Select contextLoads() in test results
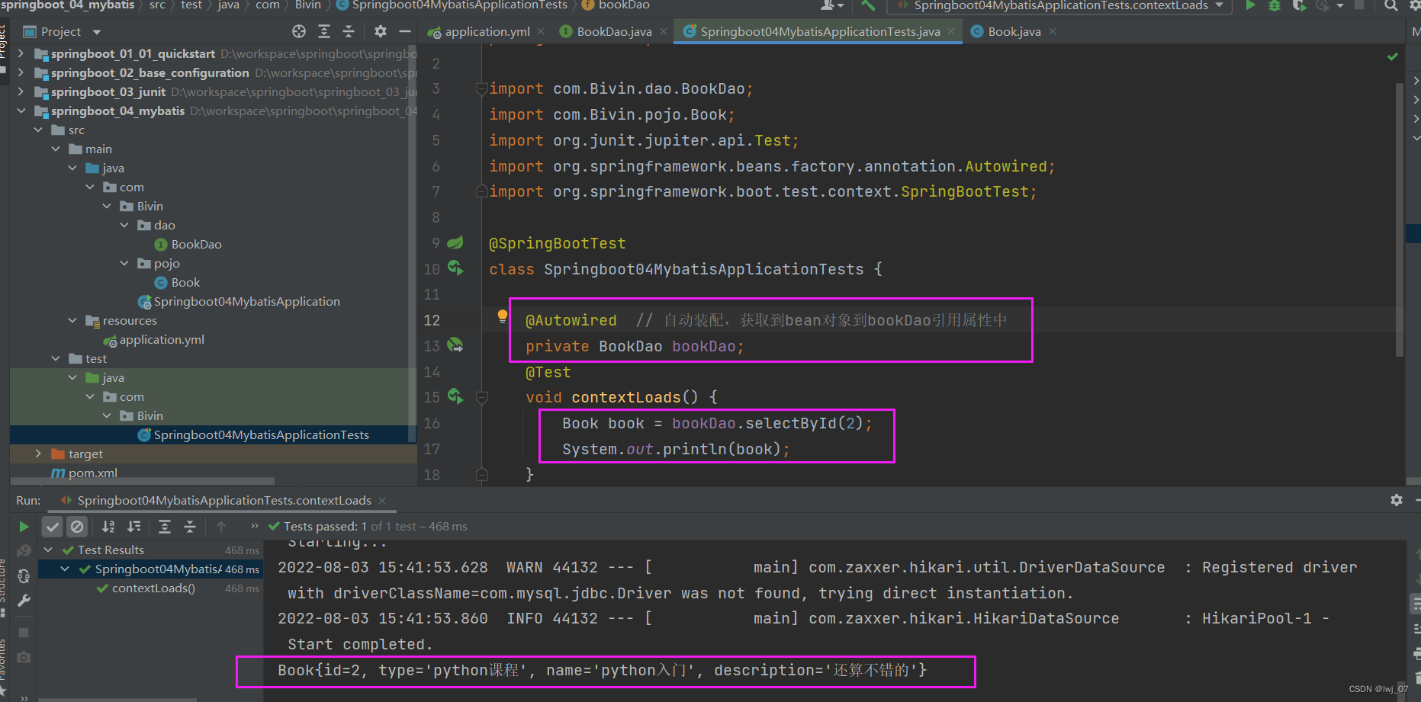Screen dimensions: 1421x702 click(153, 588)
